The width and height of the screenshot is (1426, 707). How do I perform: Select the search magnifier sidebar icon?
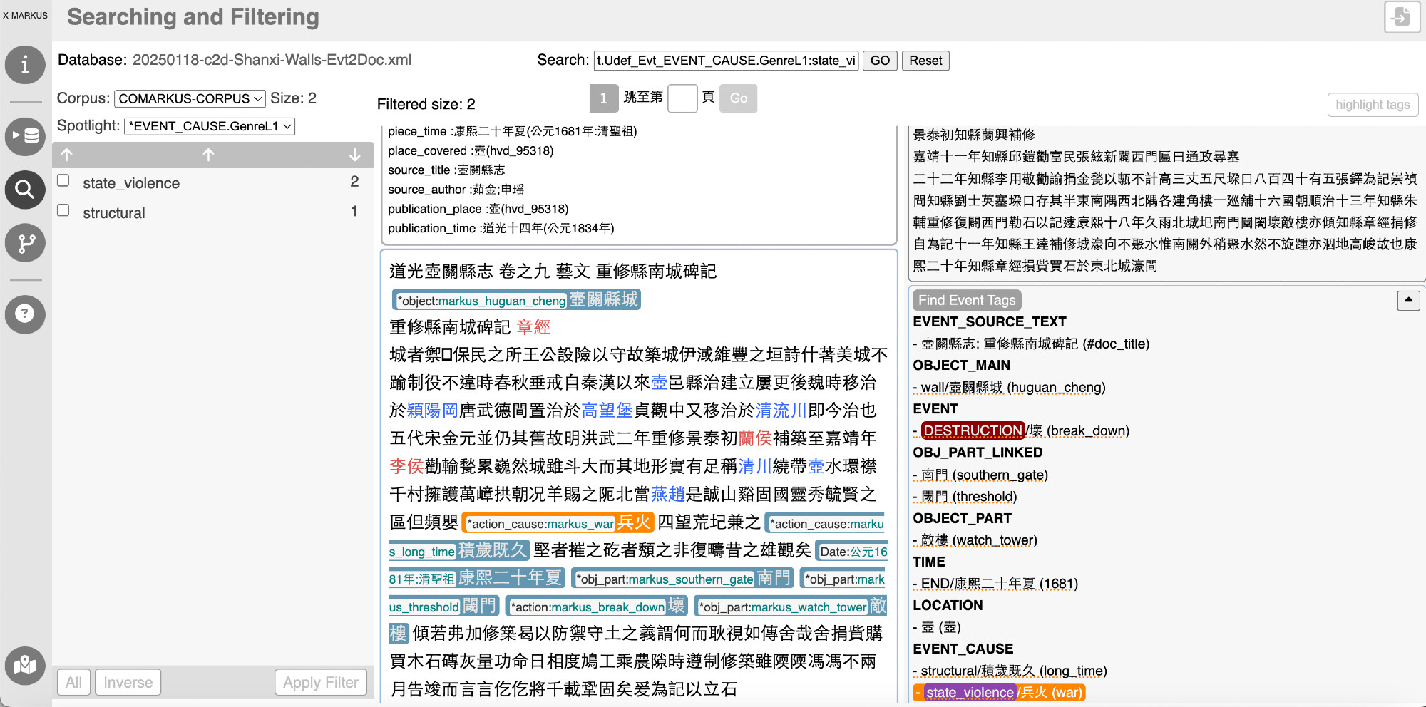(25, 190)
